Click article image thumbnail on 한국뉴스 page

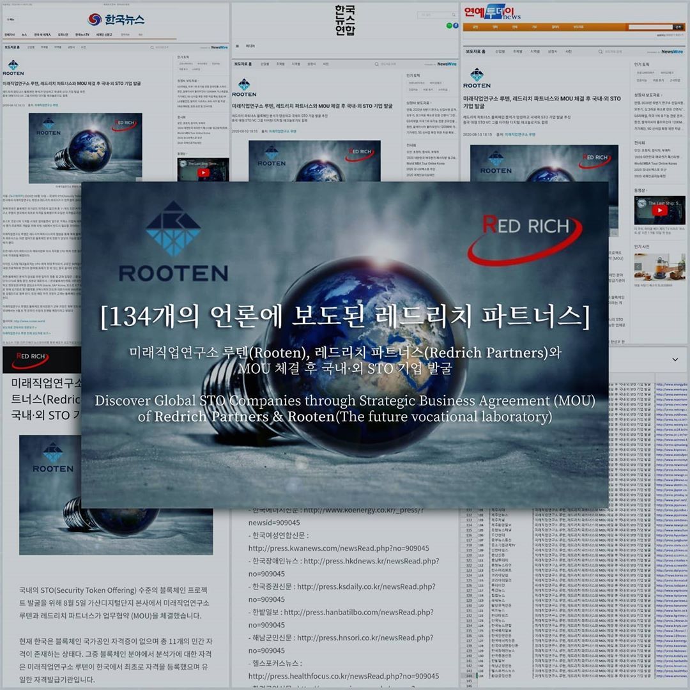click(x=86, y=148)
